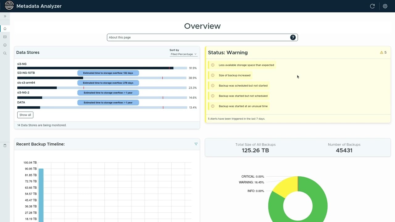Open Backup started at unusual time alert

[239, 106]
